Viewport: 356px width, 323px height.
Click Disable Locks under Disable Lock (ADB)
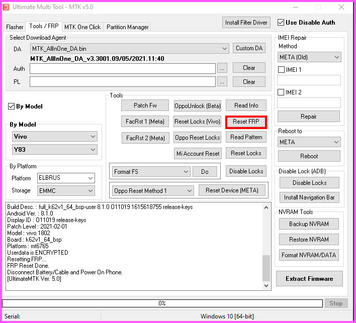point(309,183)
